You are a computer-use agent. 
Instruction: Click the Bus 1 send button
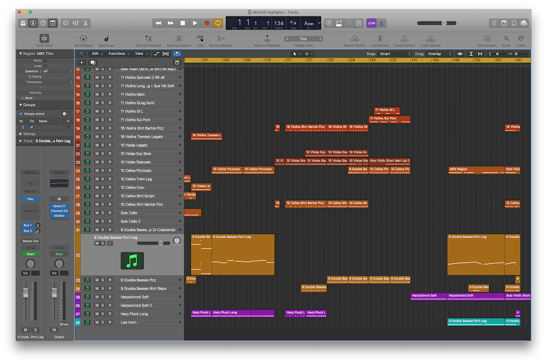(x=28, y=225)
